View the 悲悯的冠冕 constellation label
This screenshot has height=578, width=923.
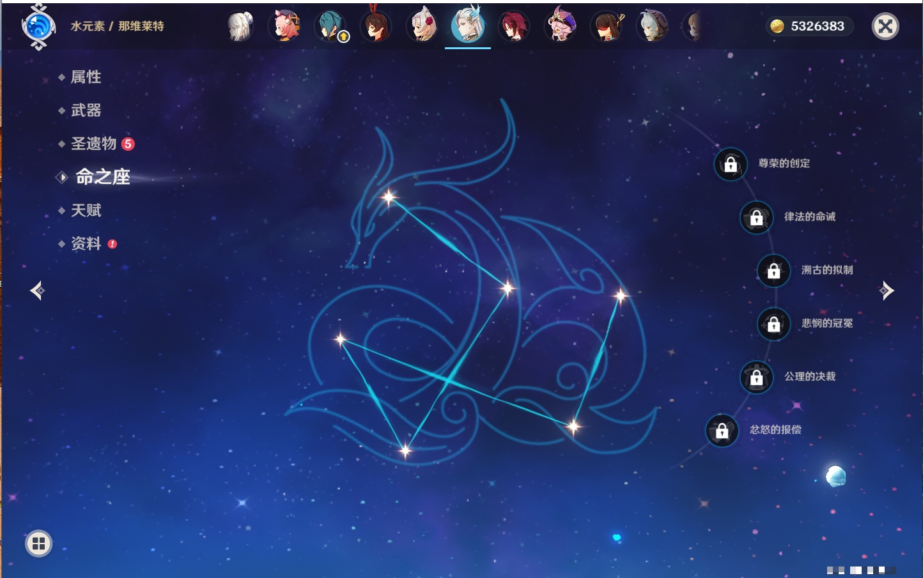pos(827,323)
